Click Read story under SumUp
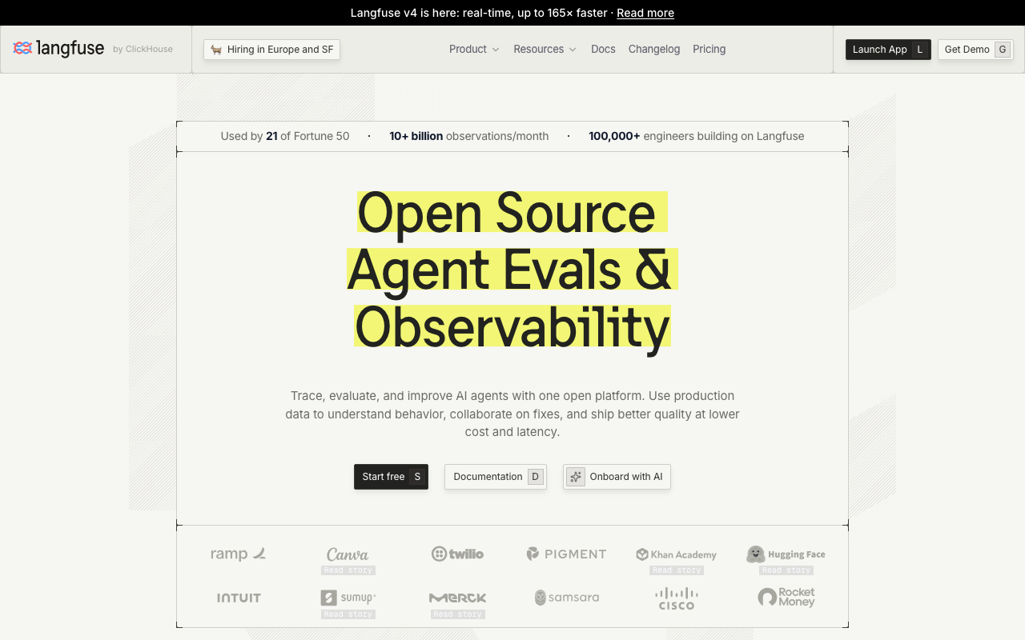 [x=348, y=614]
